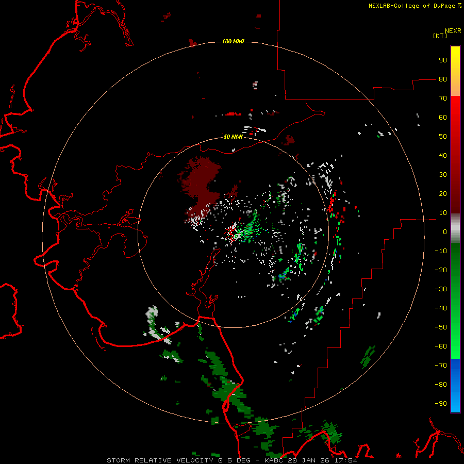
Task: Click the [KT] units label
Action: tap(440, 36)
